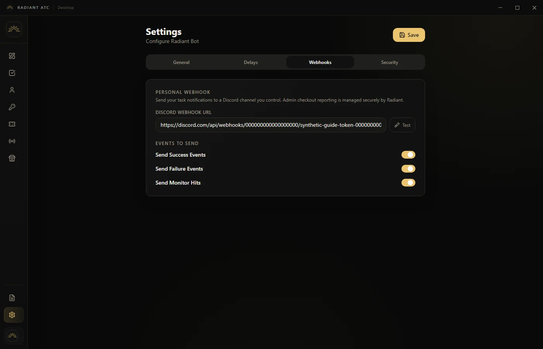Click the 'Settings' page heading
The width and height of the screenshot is (543, 349).
pos(164,32)
